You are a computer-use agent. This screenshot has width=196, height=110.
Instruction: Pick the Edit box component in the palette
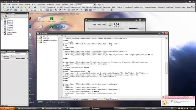pyautogui.click(x=64, y=10)
